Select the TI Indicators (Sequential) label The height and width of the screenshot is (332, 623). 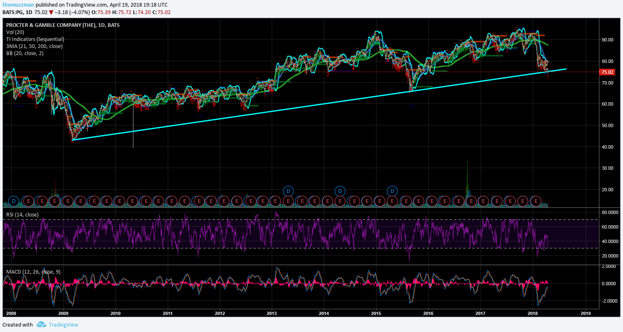click(x=35, y=39)
